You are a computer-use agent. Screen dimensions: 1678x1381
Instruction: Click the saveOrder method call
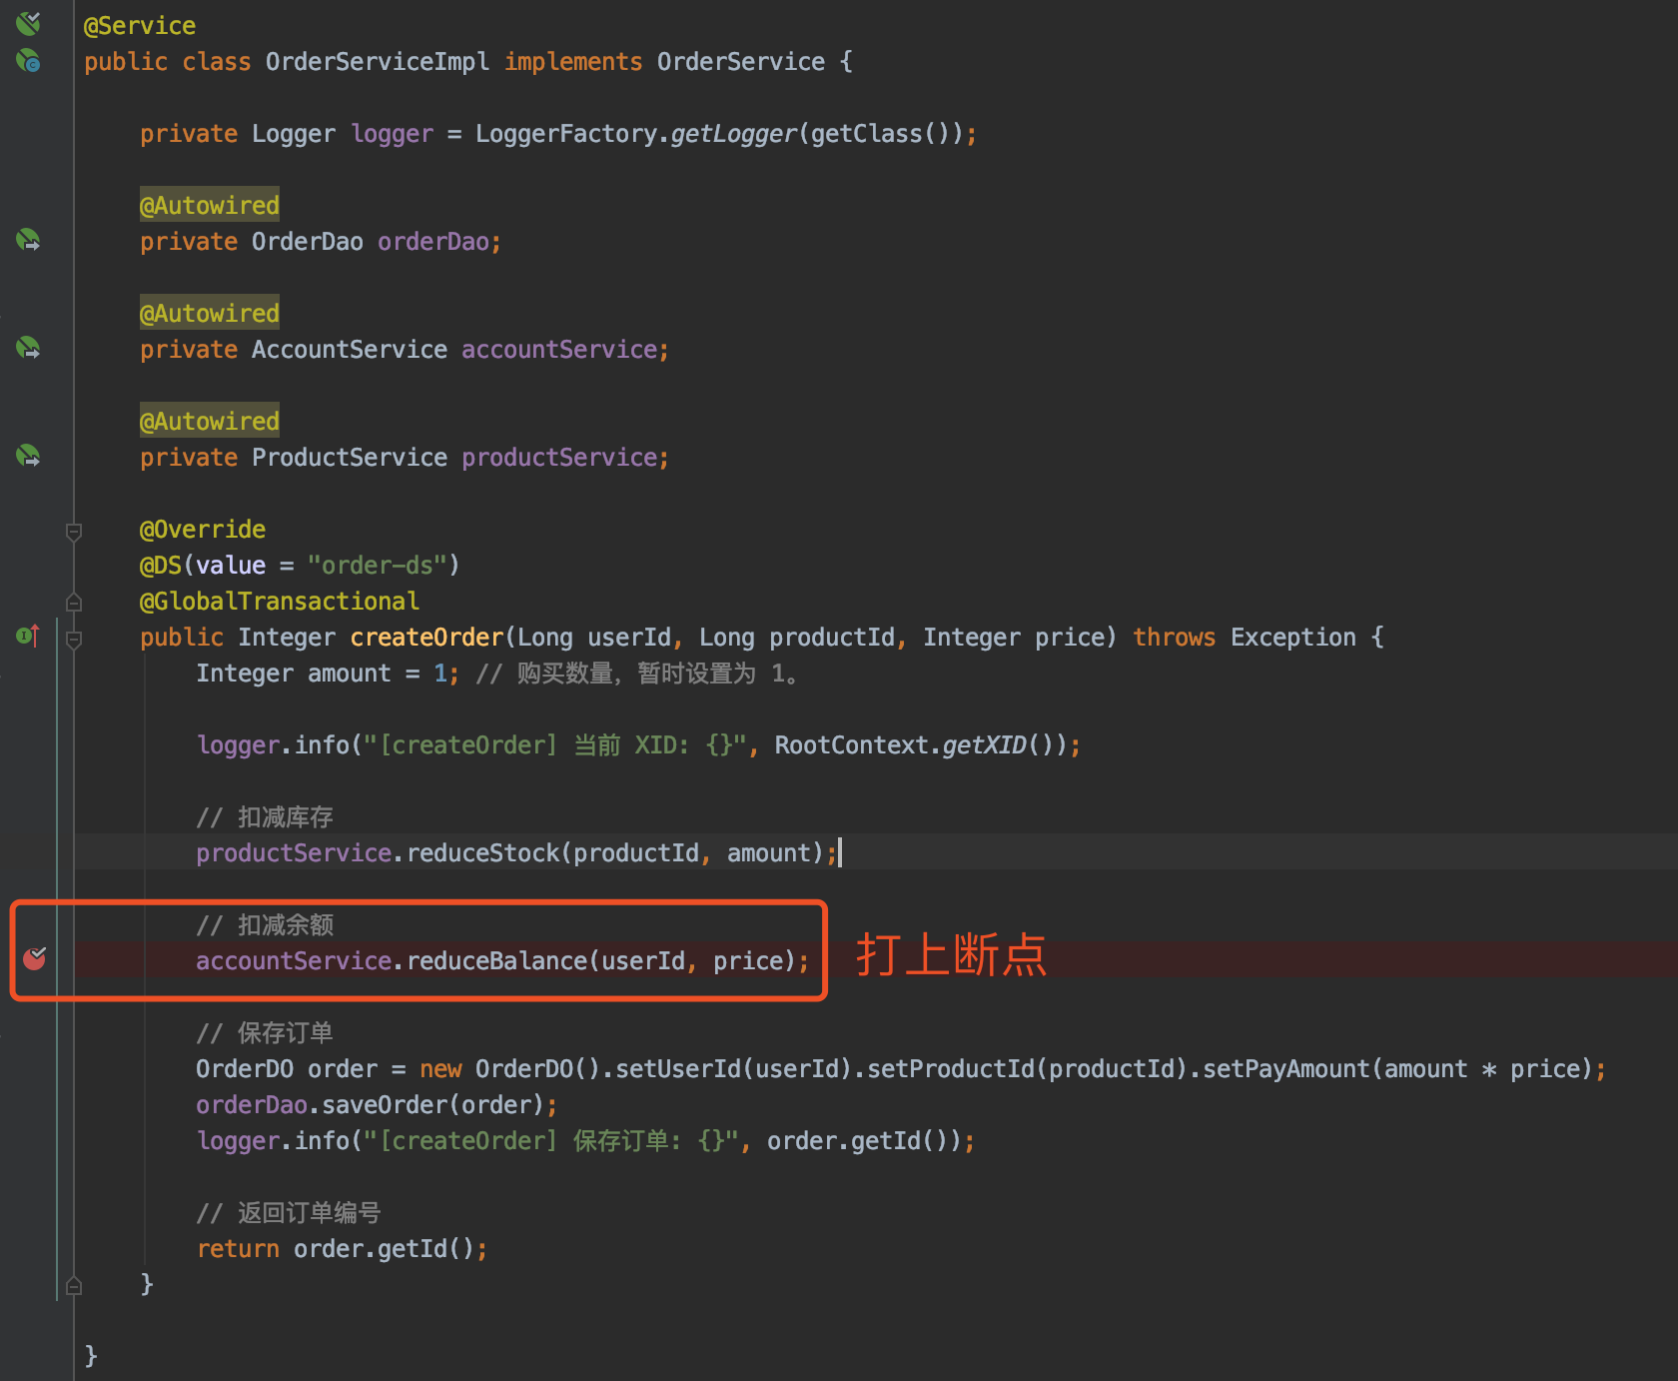tap(386, 1104)
